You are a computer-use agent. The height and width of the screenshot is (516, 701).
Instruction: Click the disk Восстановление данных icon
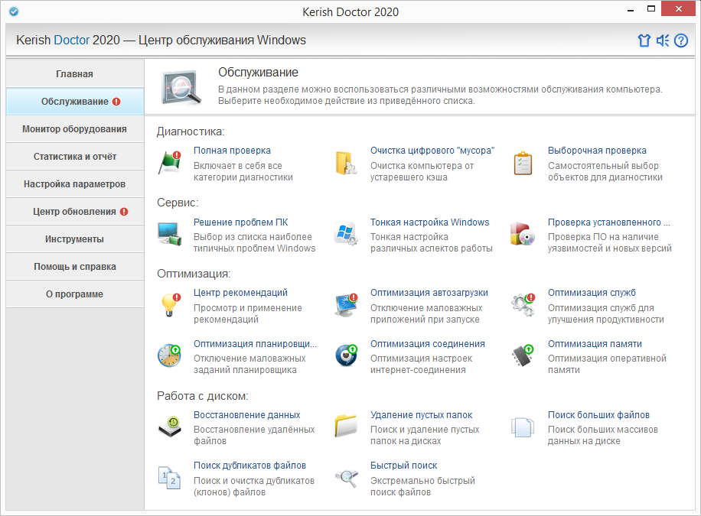169,427
